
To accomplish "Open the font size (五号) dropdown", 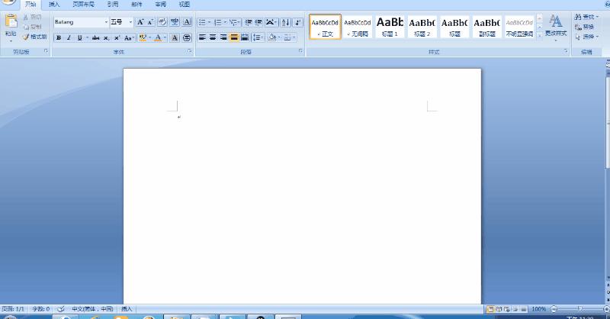I will click(130, 22).
